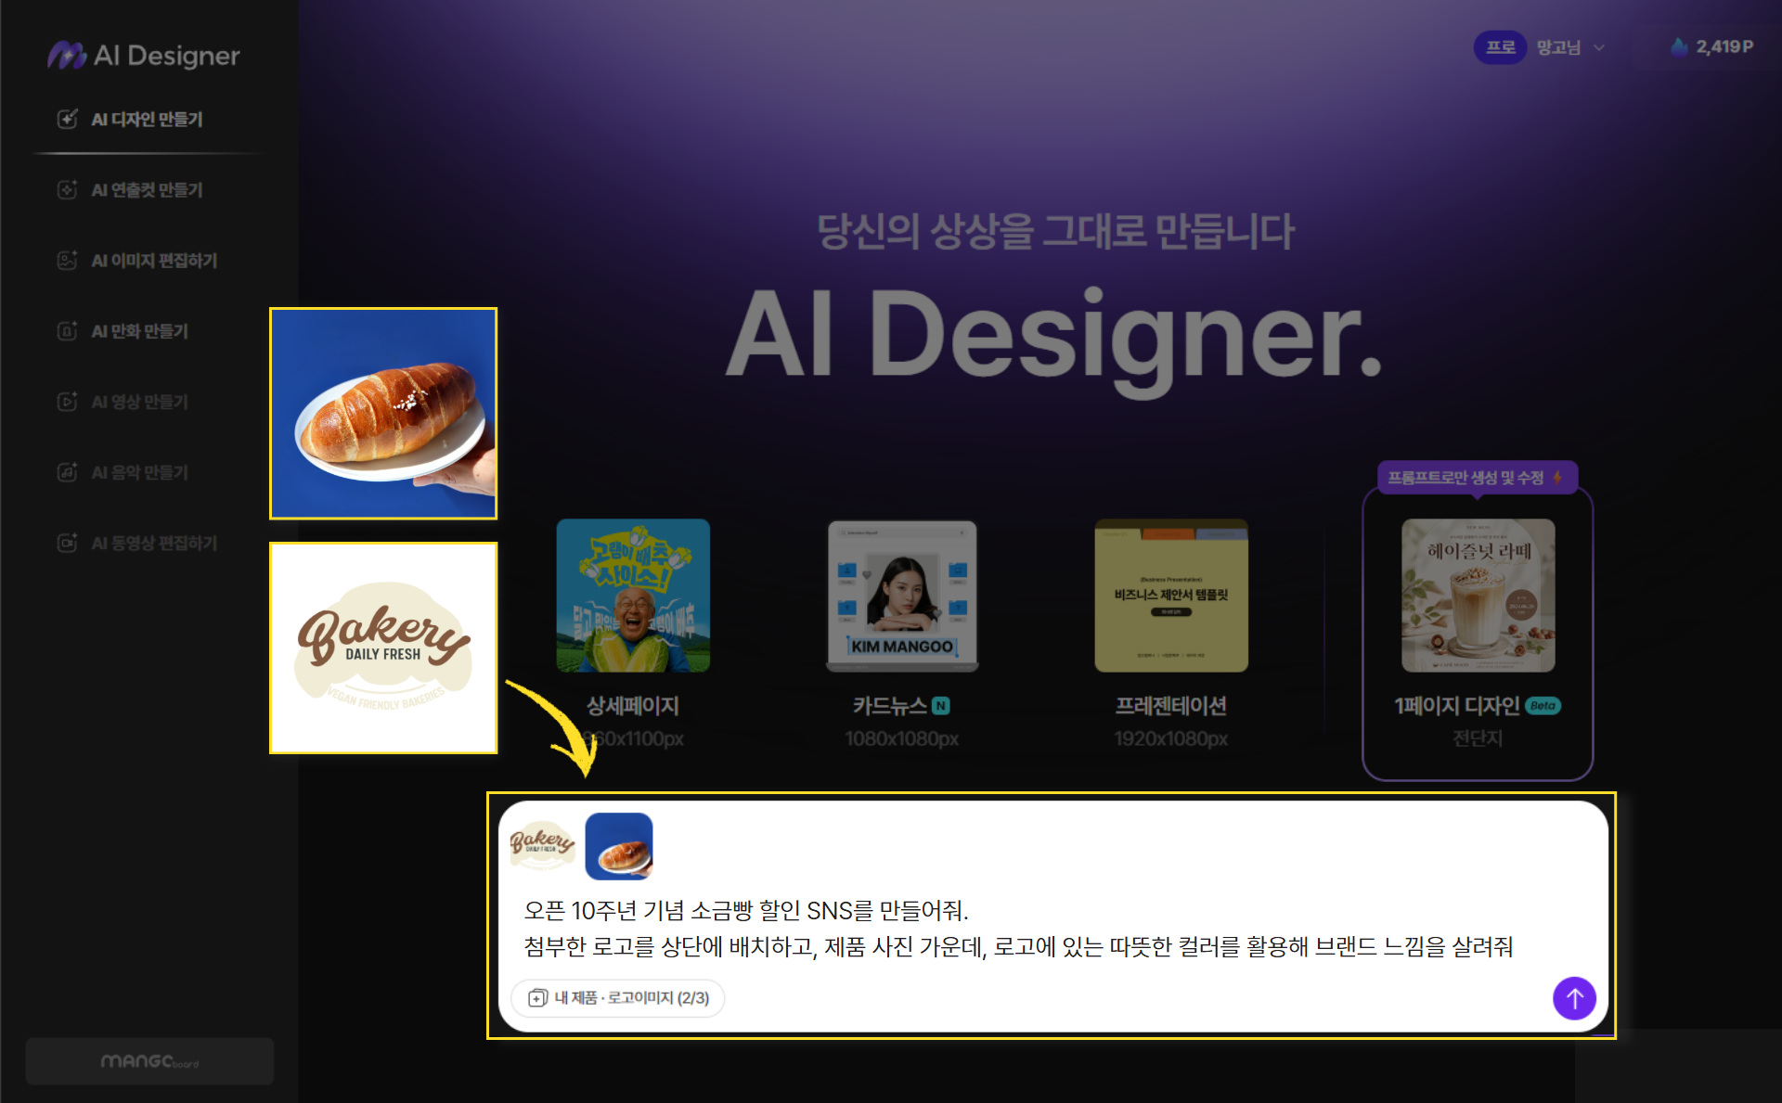Click the 상세페이지 label text
Viewport: 1782px width, 1103px height.
pyautogui.click(x=633, y=706)
